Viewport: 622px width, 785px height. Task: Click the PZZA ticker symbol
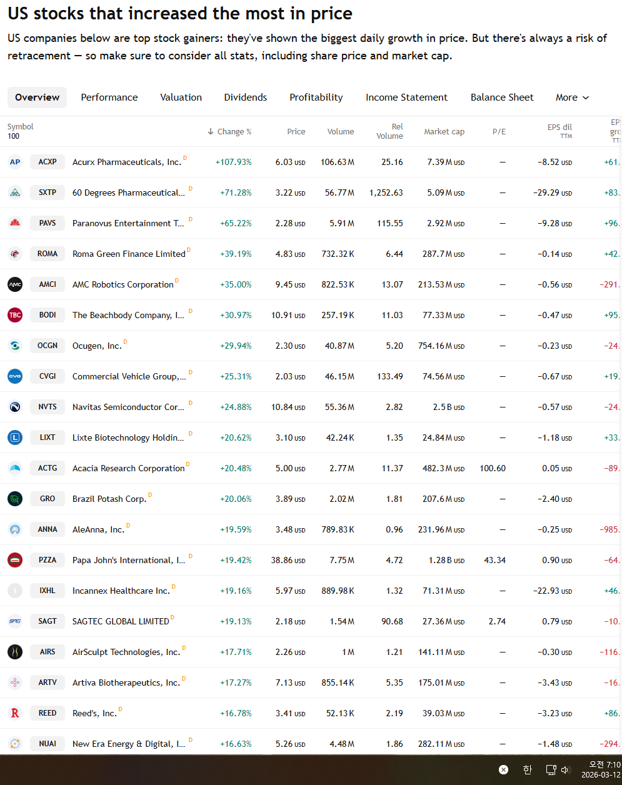pyautogui.click(x=48, y=560)
